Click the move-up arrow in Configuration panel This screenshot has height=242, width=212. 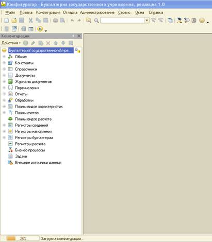point(56,43)
